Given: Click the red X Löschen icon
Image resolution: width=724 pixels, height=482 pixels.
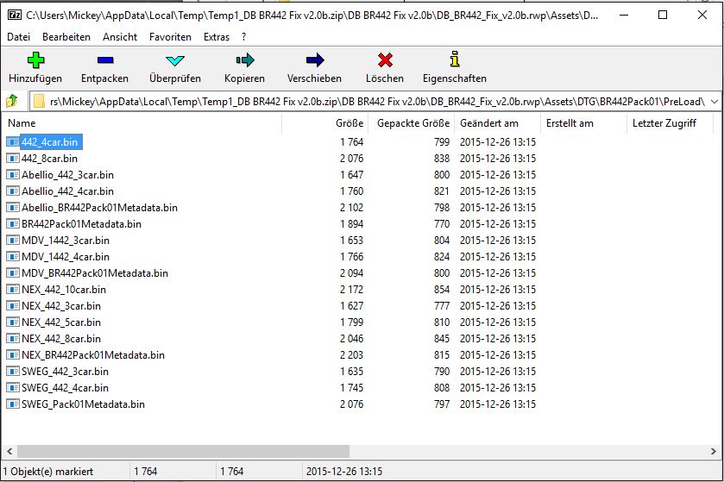Looking at the screenshot, I should click(x=385, y=60).
